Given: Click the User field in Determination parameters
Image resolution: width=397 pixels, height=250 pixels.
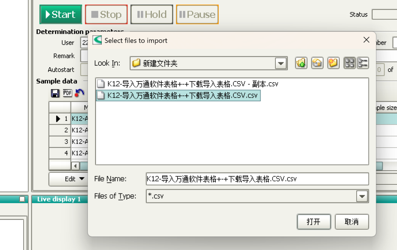Looking at the screenshot, I should [x=84, y=43].
